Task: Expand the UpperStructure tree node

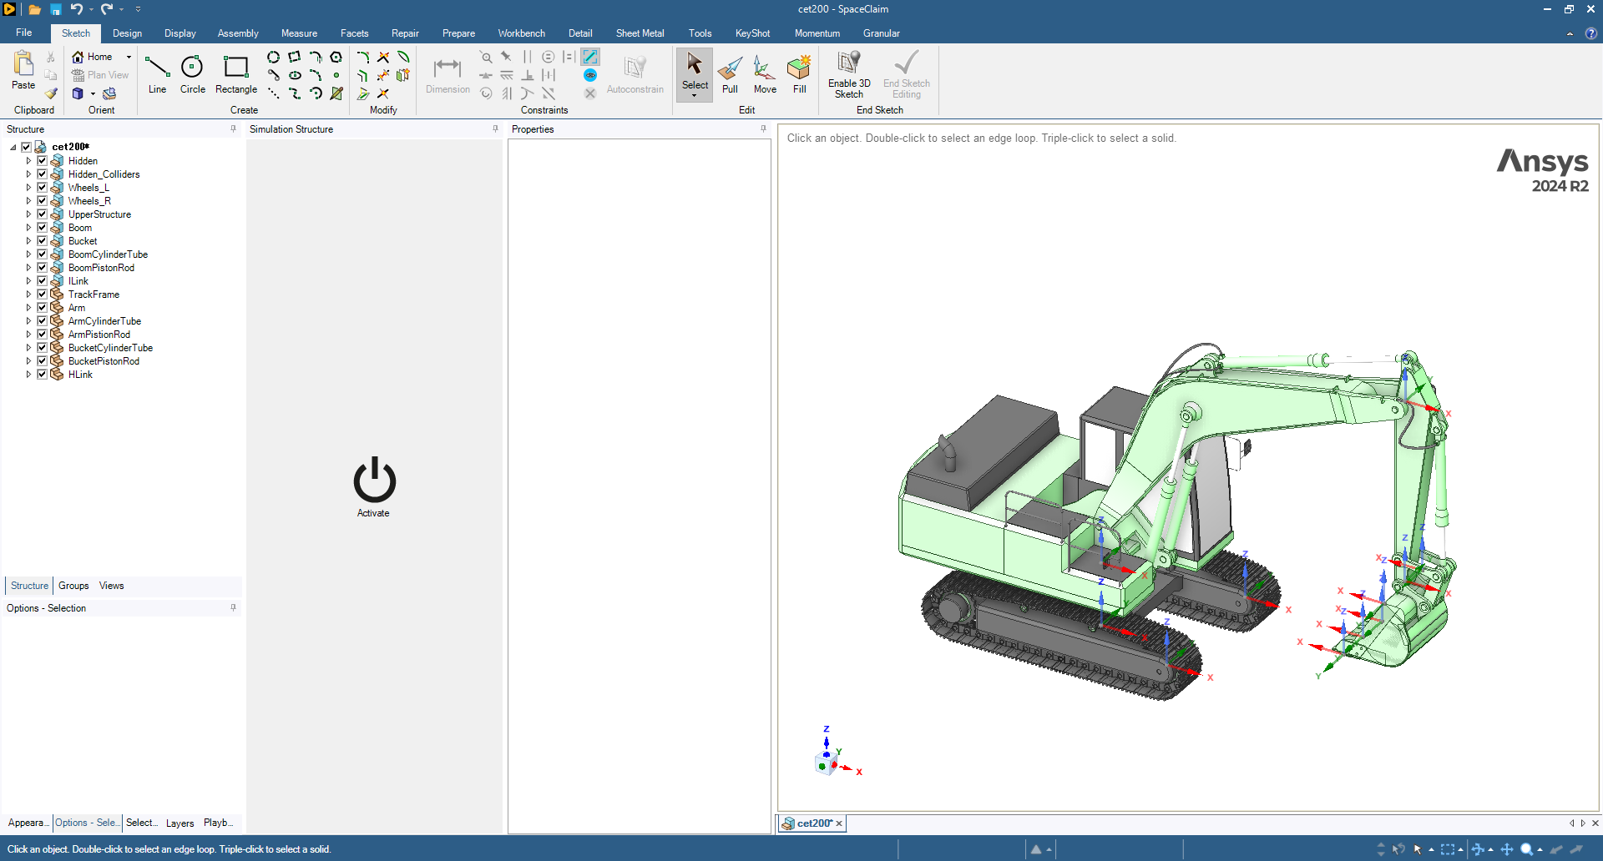Action: point(28,214)
